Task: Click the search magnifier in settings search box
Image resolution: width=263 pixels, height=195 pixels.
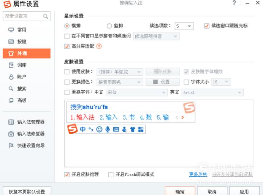Action: click(46, 16)
